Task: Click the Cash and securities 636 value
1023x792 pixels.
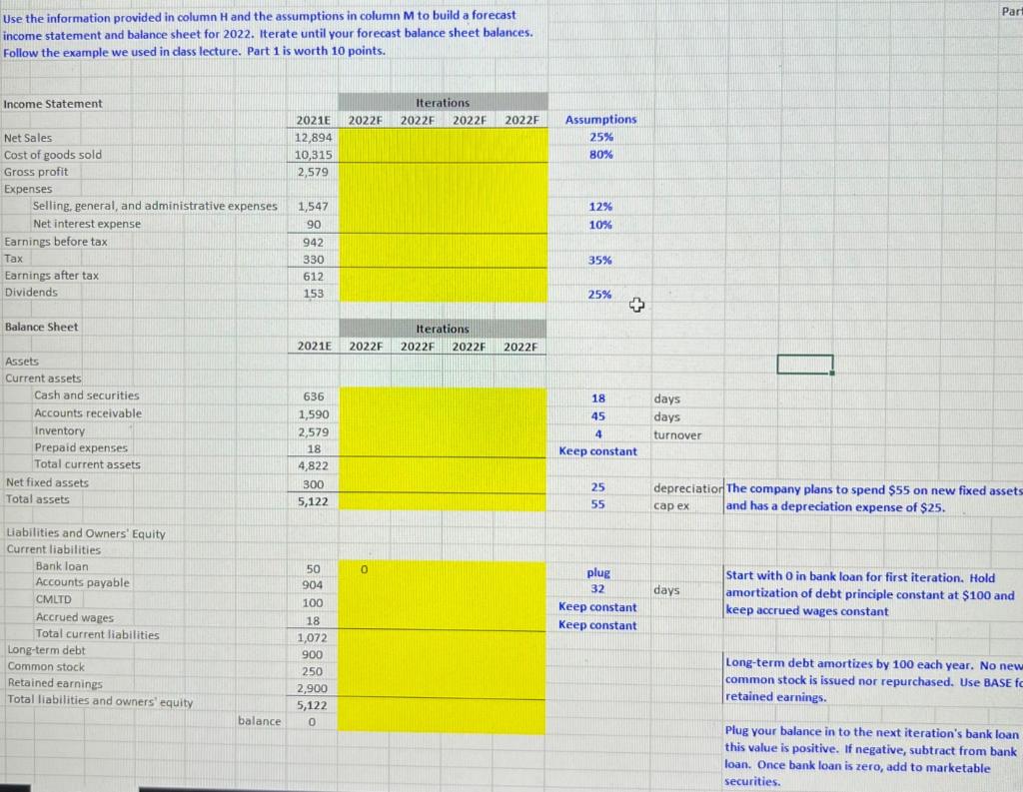Action: 313,396
